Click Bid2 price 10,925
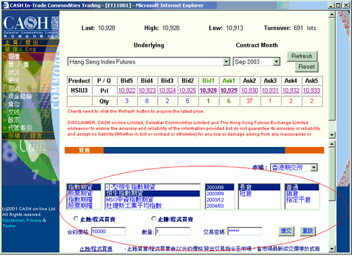Viewport: 352px width, 275px height. point(188,91)
